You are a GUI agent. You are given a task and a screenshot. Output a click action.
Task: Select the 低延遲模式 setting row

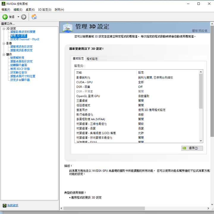[137, 105]
